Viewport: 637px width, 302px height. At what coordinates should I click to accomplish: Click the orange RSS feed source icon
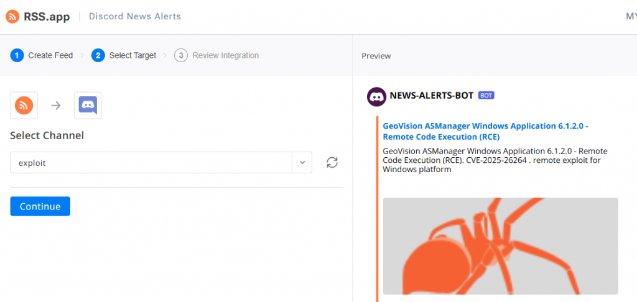[24, 106]
